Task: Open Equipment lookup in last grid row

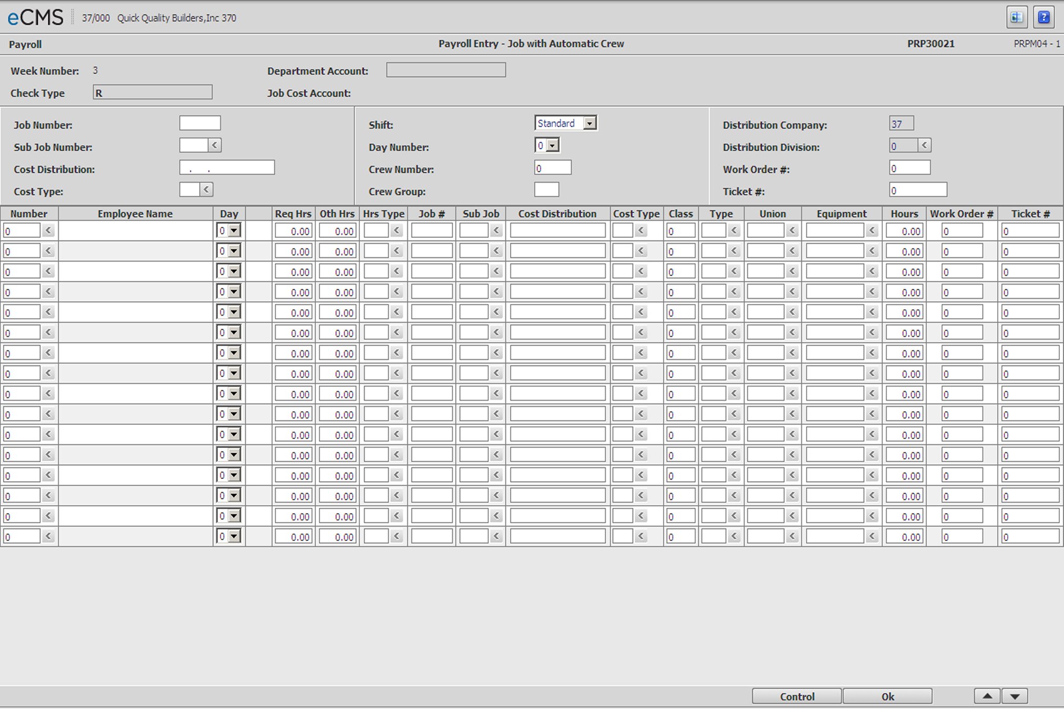Action: tap(872, 536)
